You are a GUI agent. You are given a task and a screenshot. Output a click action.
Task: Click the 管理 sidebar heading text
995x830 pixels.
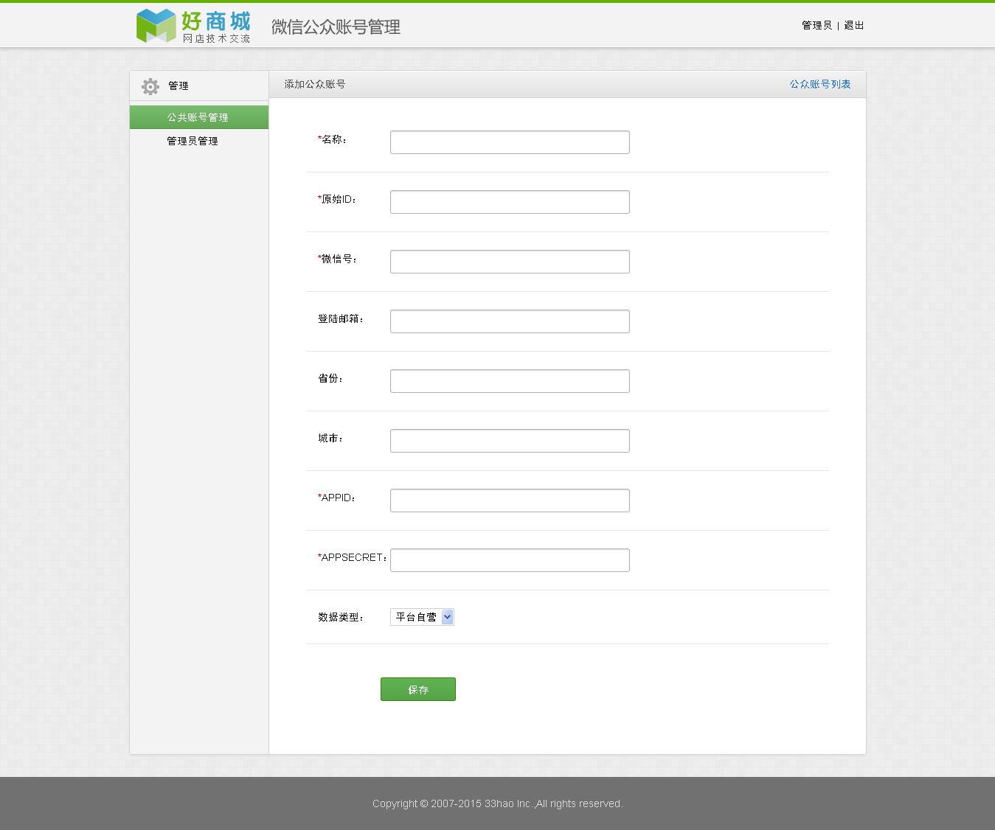(178, 86)
